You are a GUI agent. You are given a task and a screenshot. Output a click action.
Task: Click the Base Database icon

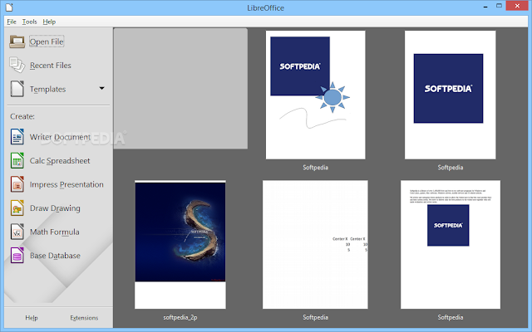click(x=17, y=255)
